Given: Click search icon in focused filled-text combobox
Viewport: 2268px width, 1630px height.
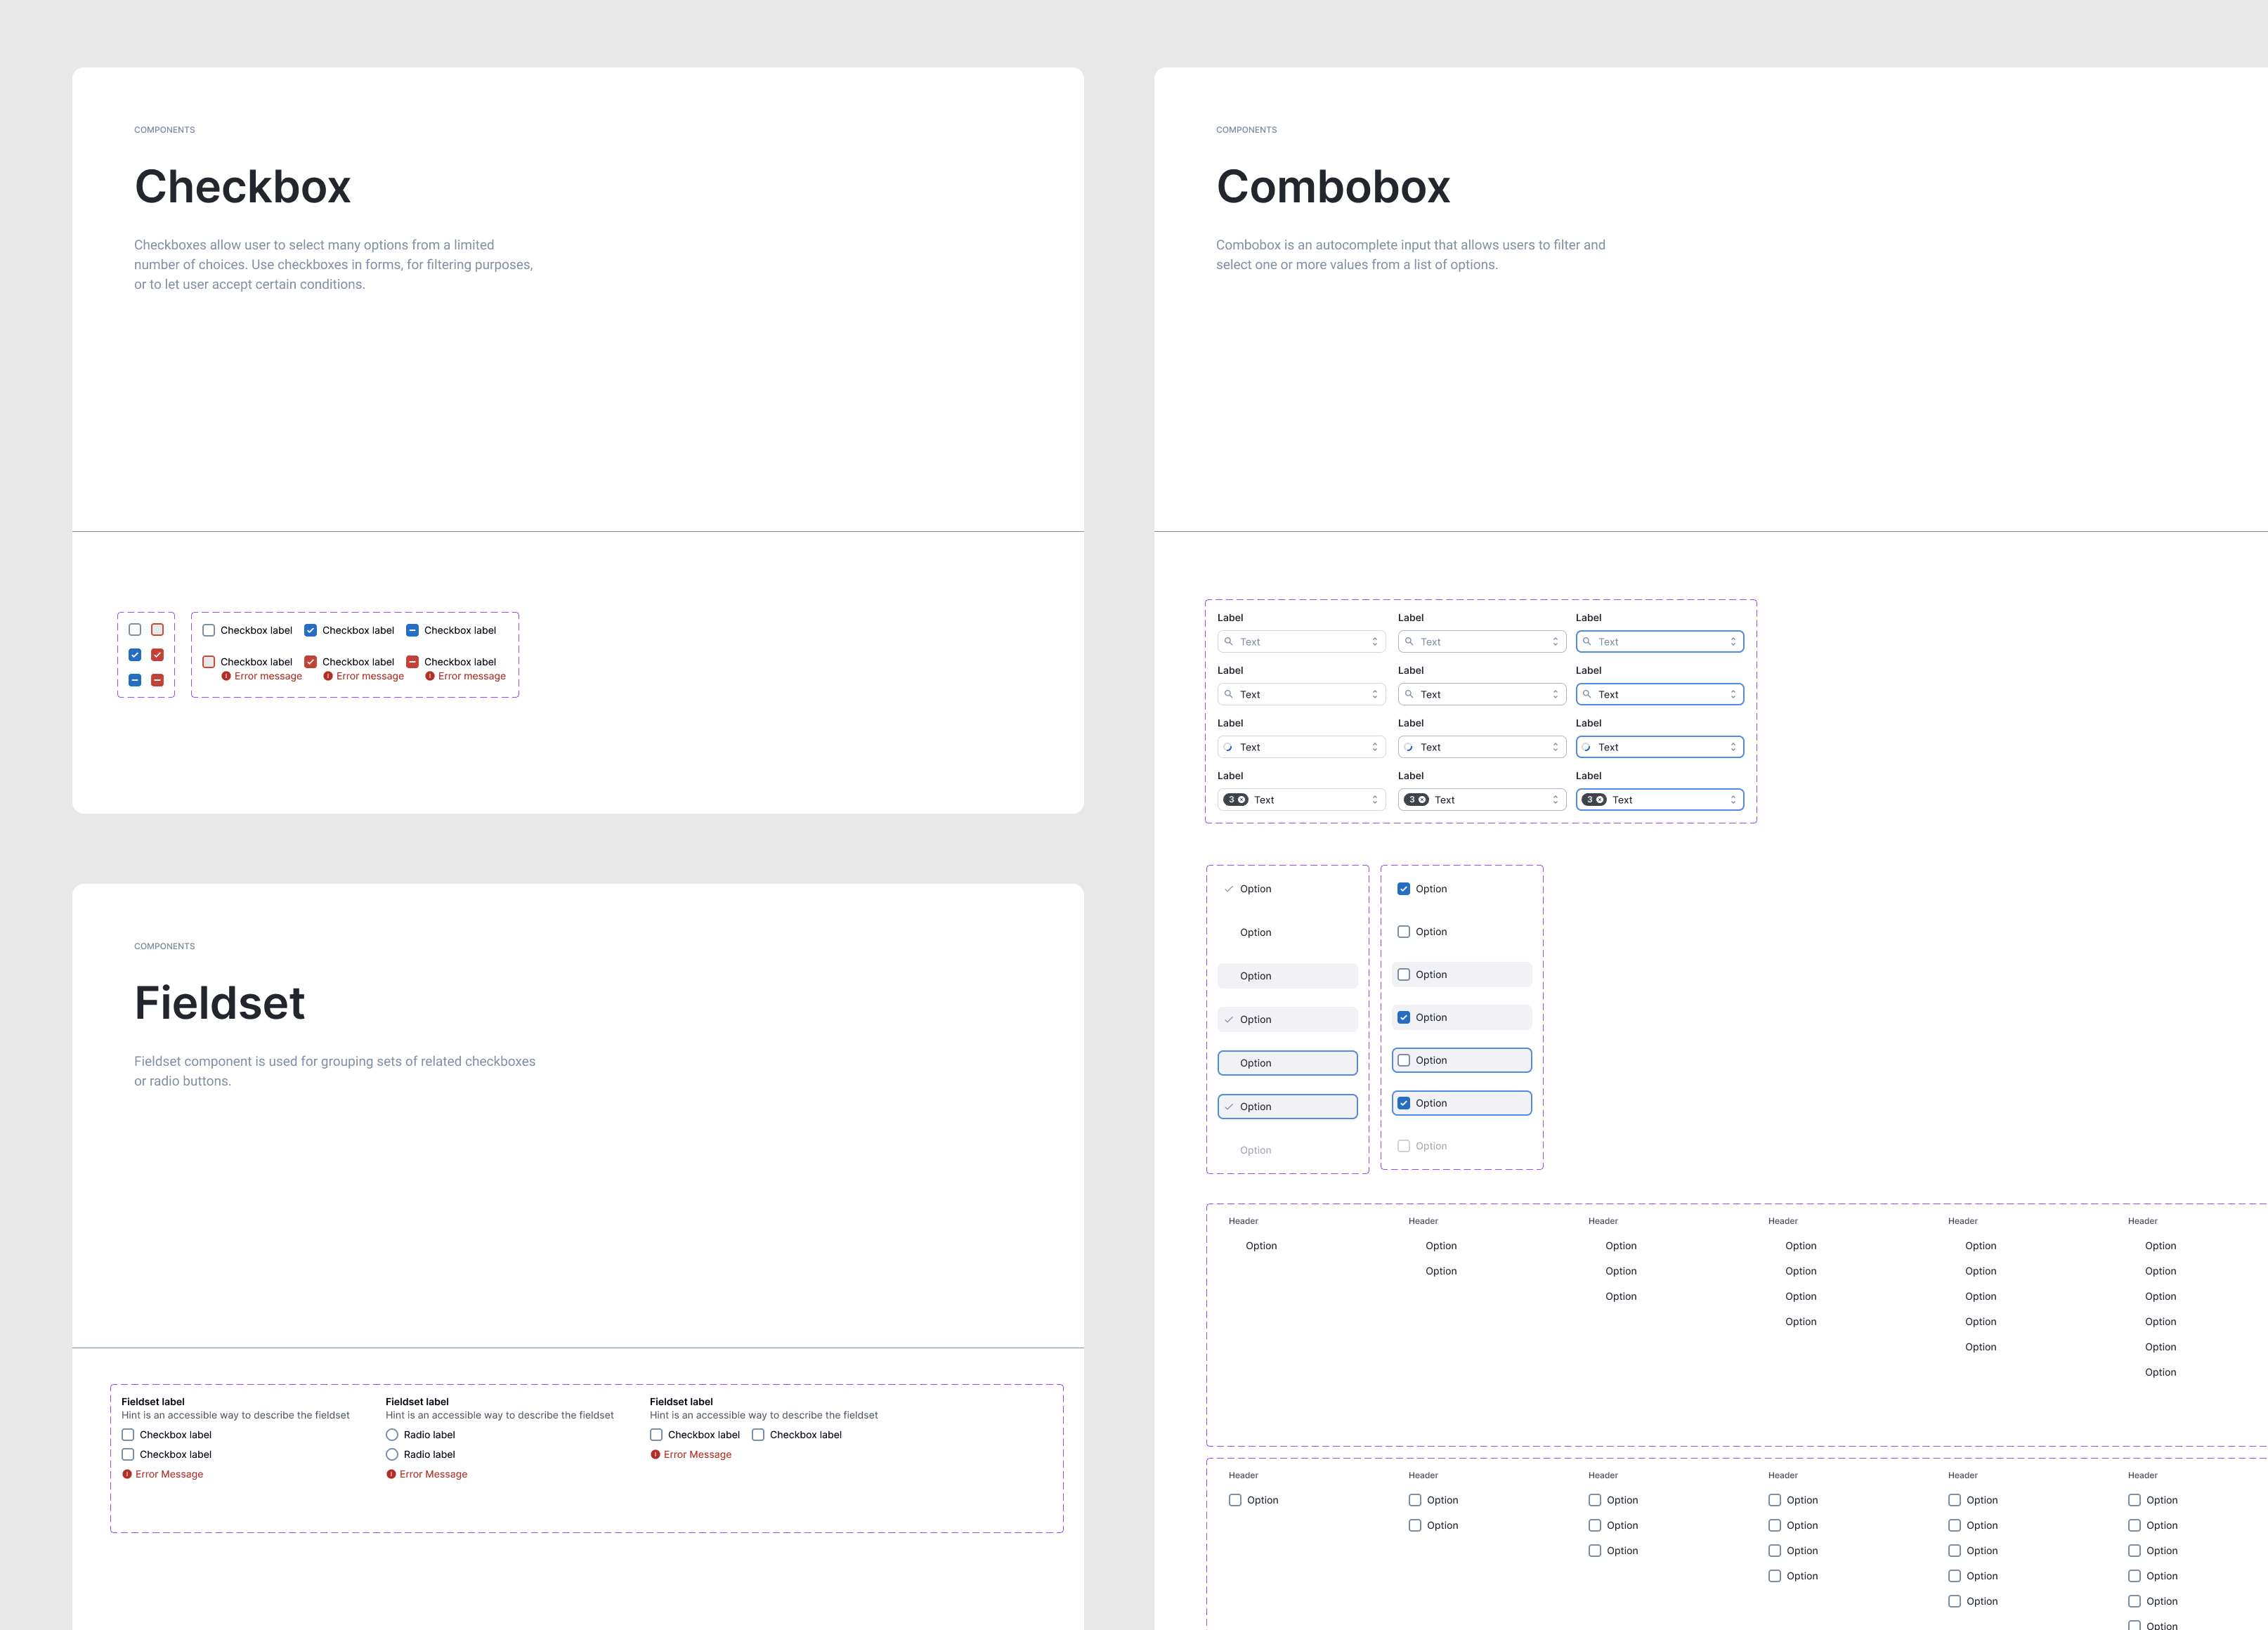Looking at the screenshot, I should (x=1586, y=694).
